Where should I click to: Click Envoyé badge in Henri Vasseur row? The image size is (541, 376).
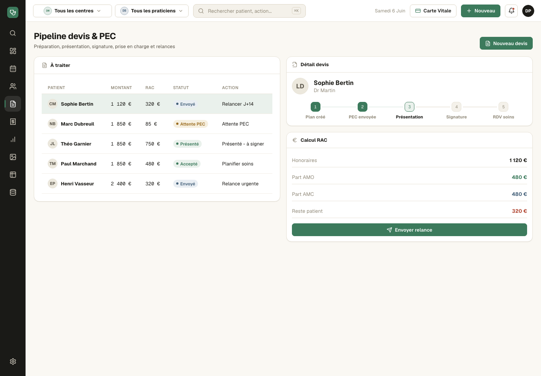186,184
